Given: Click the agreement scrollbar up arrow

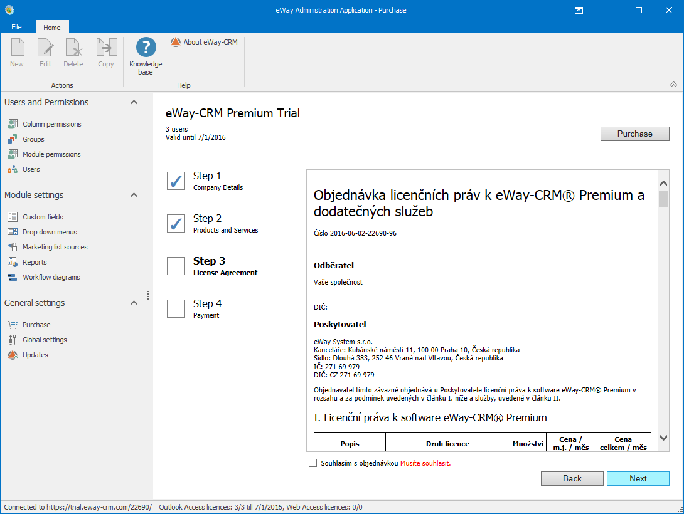Looking at the screenshot, I should point(663,184).
